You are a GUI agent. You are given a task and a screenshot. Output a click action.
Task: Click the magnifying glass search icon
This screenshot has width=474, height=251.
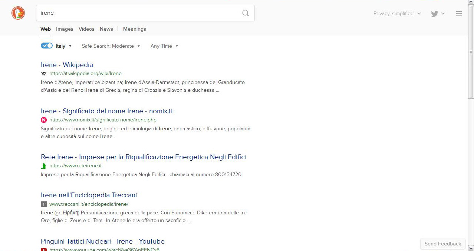(246, 13)
